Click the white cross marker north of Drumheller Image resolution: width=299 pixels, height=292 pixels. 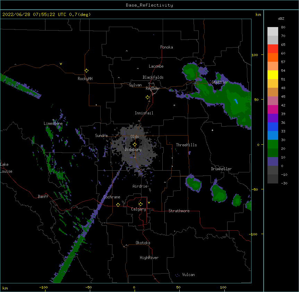212,130
